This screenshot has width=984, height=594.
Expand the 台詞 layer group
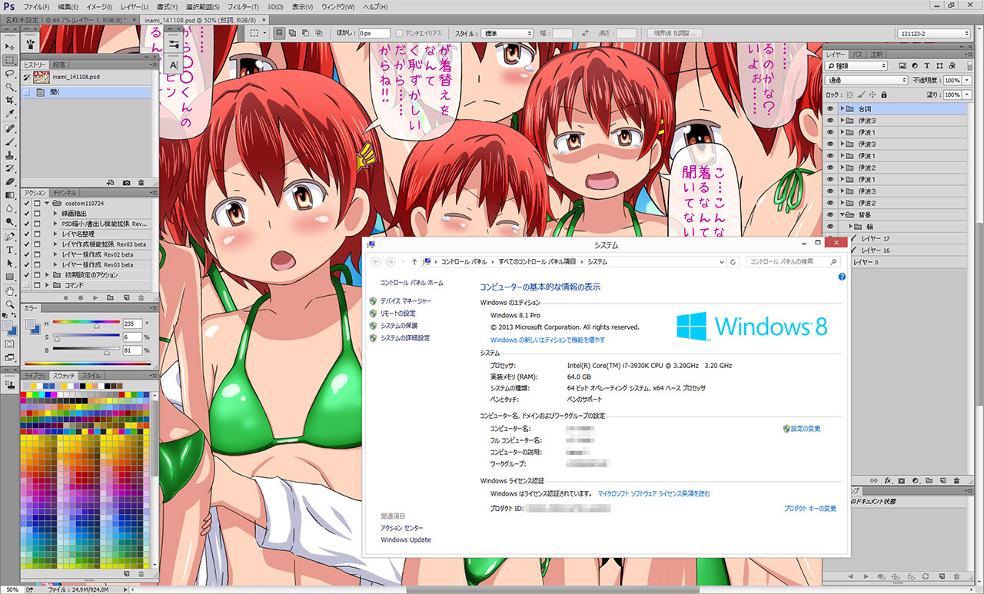(842, 109)
